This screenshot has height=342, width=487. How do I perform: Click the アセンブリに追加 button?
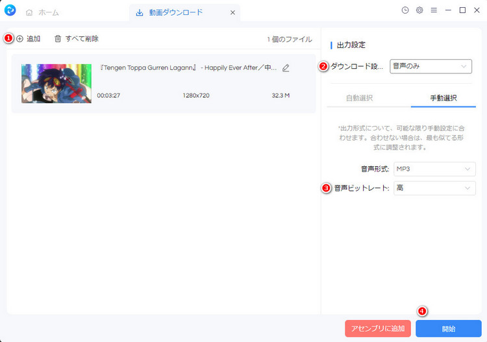click(x=378, y=328)
